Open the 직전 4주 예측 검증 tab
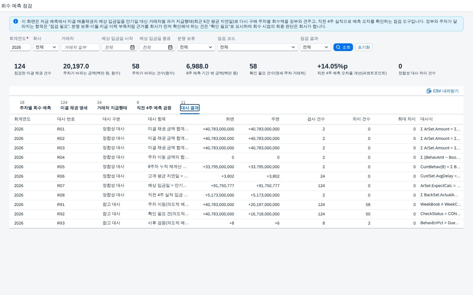Viewport: 473px width, 295px height. coord(154,105)
